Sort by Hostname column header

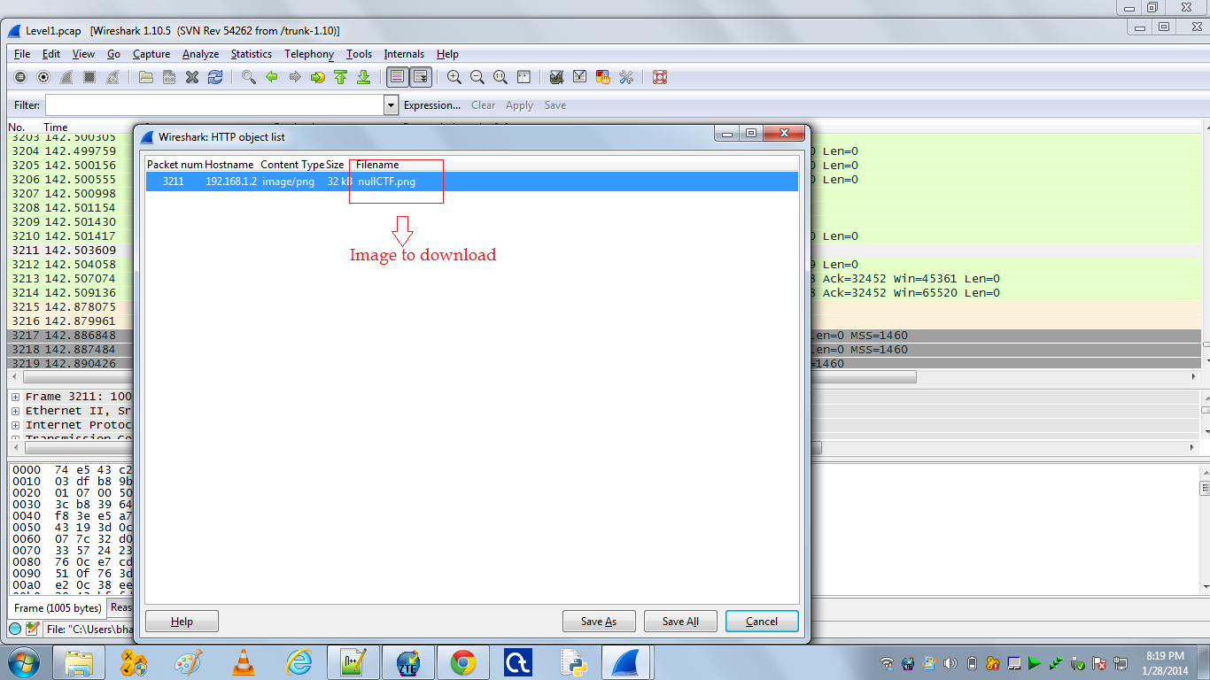229,165
